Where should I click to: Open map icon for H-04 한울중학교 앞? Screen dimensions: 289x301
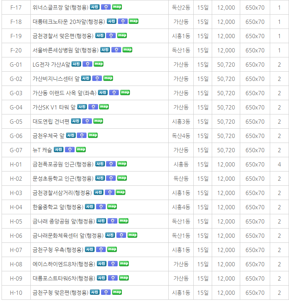(x=112, y=207)
